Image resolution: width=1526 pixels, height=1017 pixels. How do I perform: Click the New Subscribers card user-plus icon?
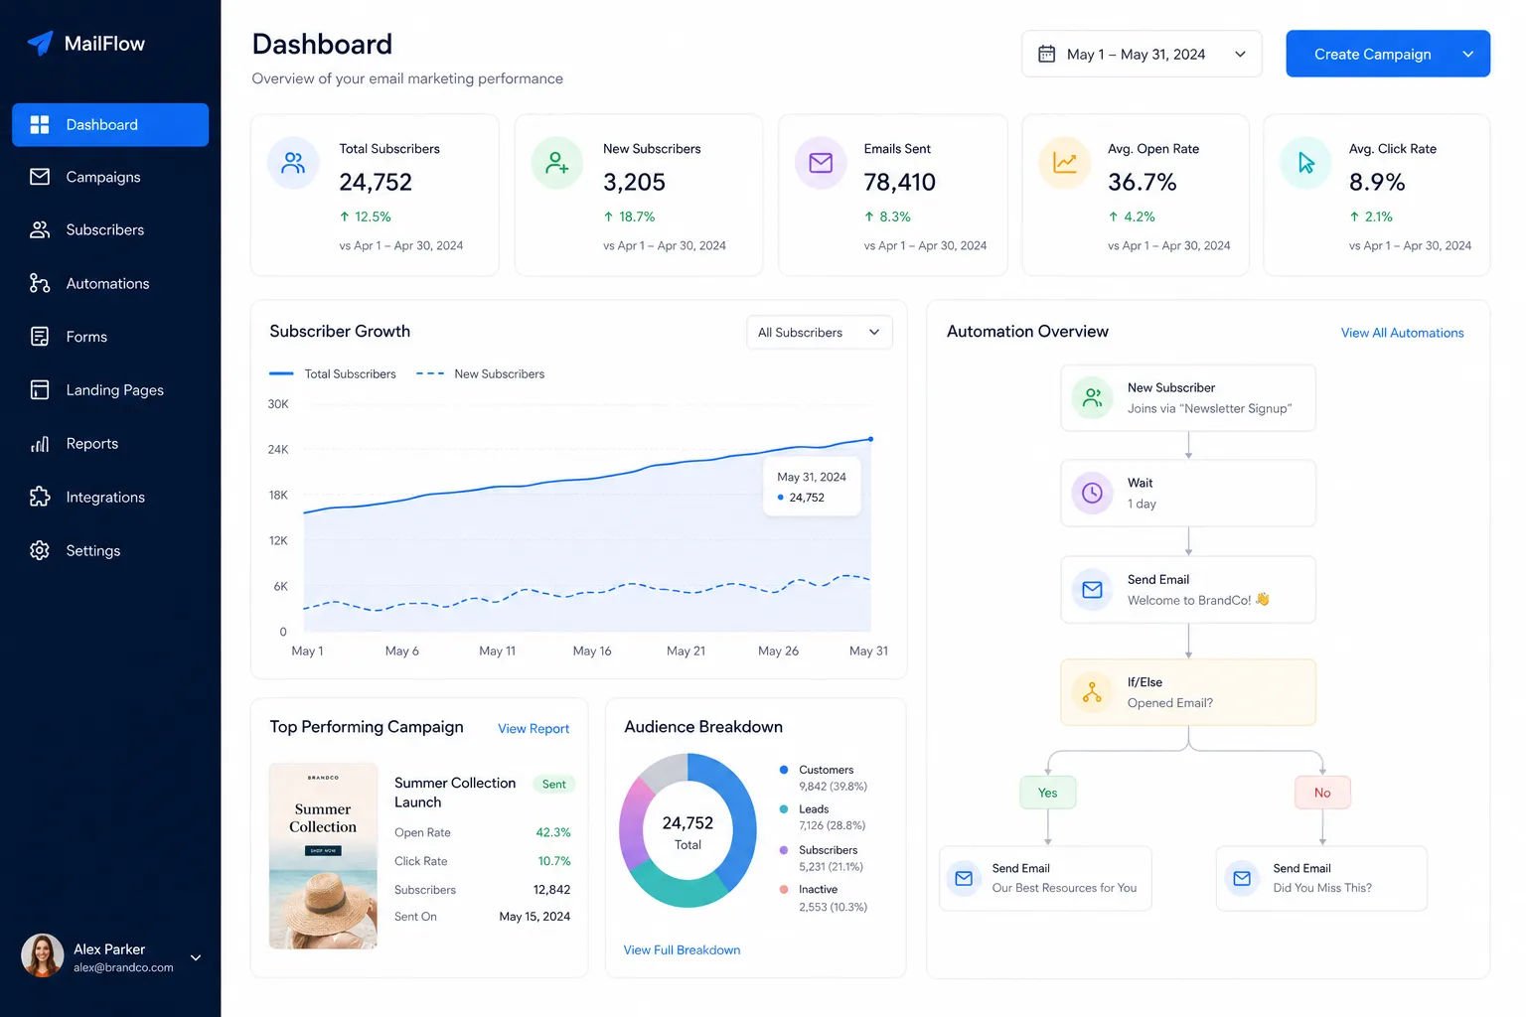click(557, 163)
